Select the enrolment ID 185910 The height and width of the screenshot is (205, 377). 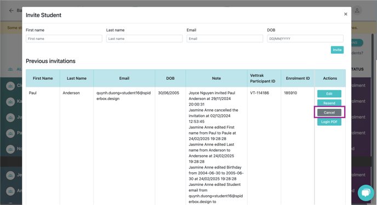pos(290,93)
